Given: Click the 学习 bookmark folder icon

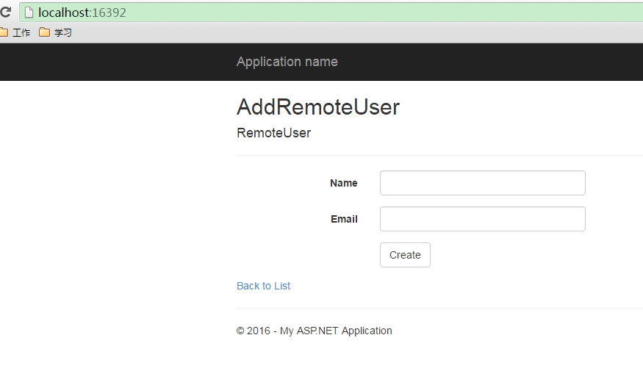Looking at the screenshot, I should pyautogui.click(x=44, y=32).
